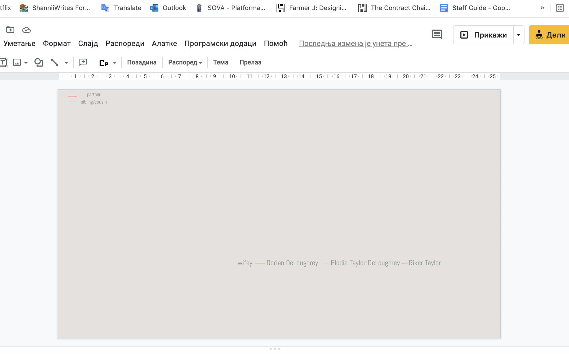Click the Позадина button
This screenshot has width=569, height=354.
pos(142,62)
